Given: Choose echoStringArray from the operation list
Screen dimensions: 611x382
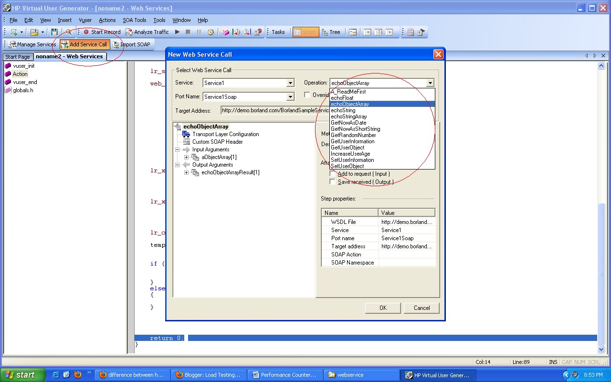Looking at the screenshot, I should point(382,117).
